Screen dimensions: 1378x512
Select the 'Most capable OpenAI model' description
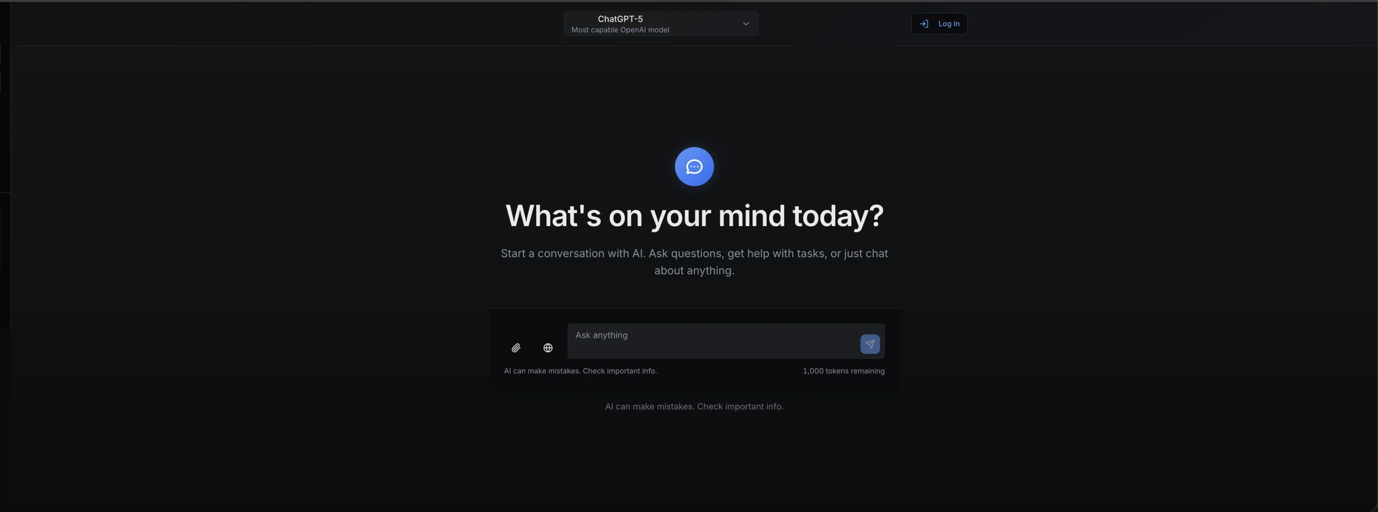coord(620,30)
